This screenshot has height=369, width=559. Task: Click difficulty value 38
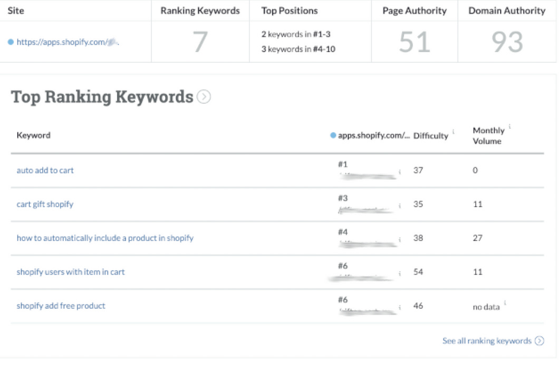click(418, 238)
